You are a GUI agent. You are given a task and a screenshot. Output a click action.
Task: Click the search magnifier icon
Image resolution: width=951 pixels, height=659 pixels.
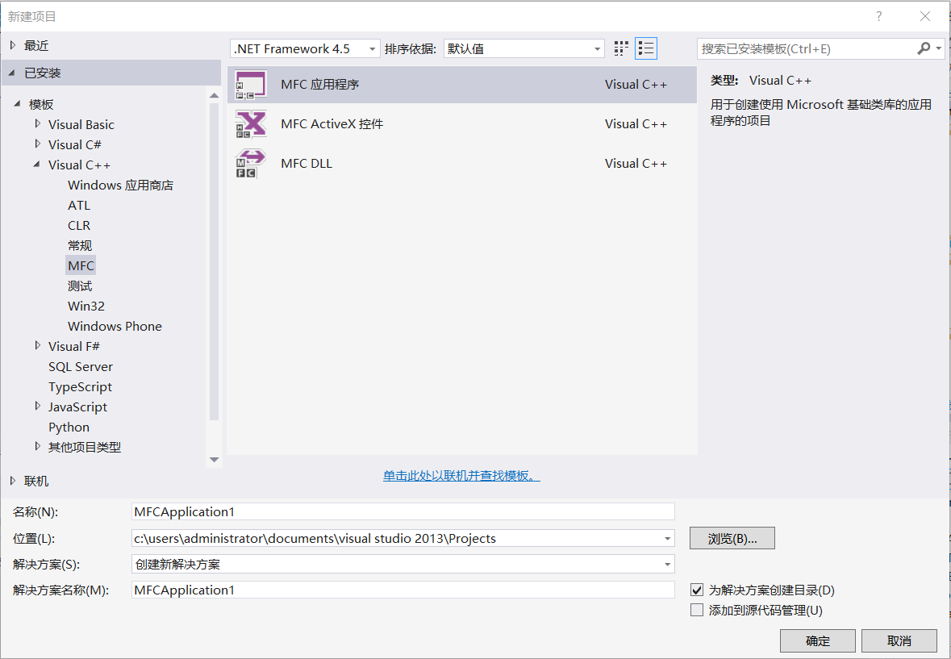(924, 48)
